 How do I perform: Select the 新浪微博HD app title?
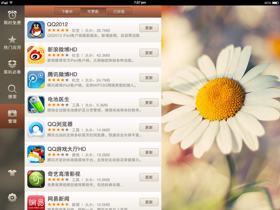pyautogui.click(x=62, y=49)
